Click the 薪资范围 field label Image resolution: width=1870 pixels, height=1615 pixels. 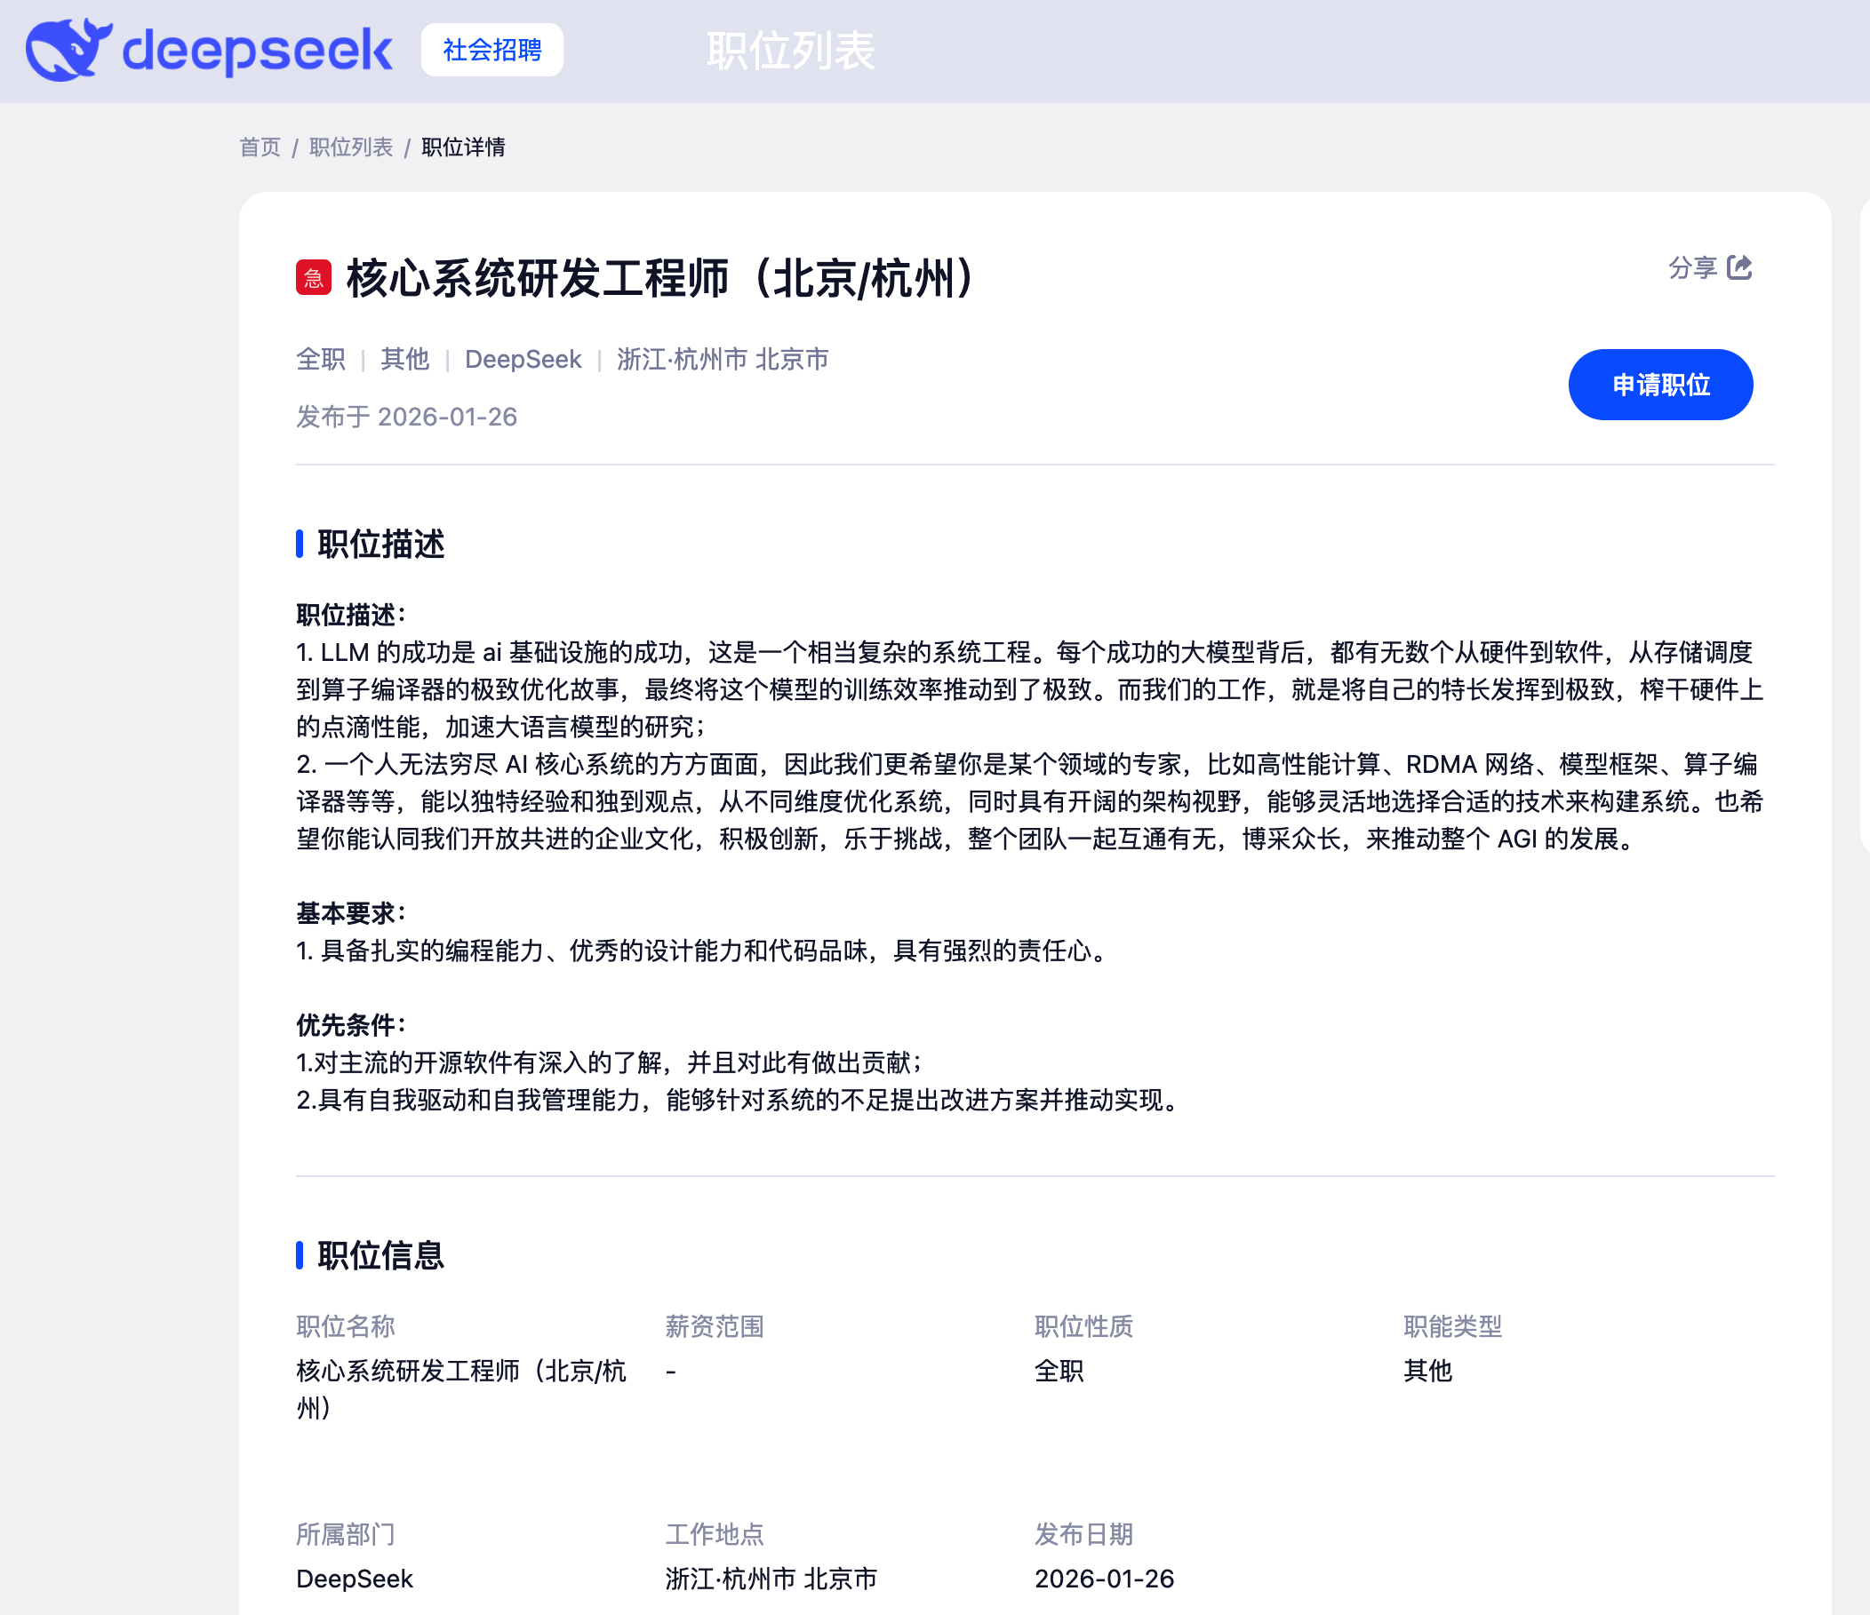pos(714,1326)
